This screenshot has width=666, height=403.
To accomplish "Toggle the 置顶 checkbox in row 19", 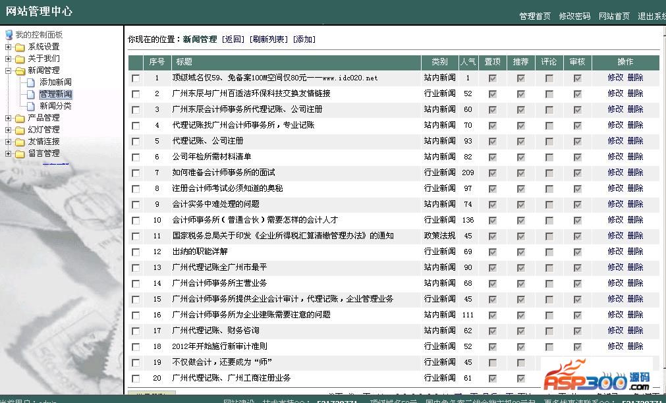I will (492, 363).
